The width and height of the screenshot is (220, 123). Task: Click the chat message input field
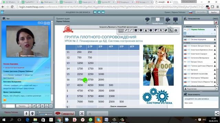tap(10, 106)
